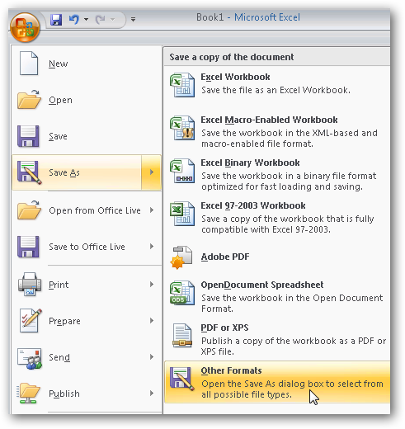Click 'Publish a copy of the workbook' description

click(x=294, y=346)
